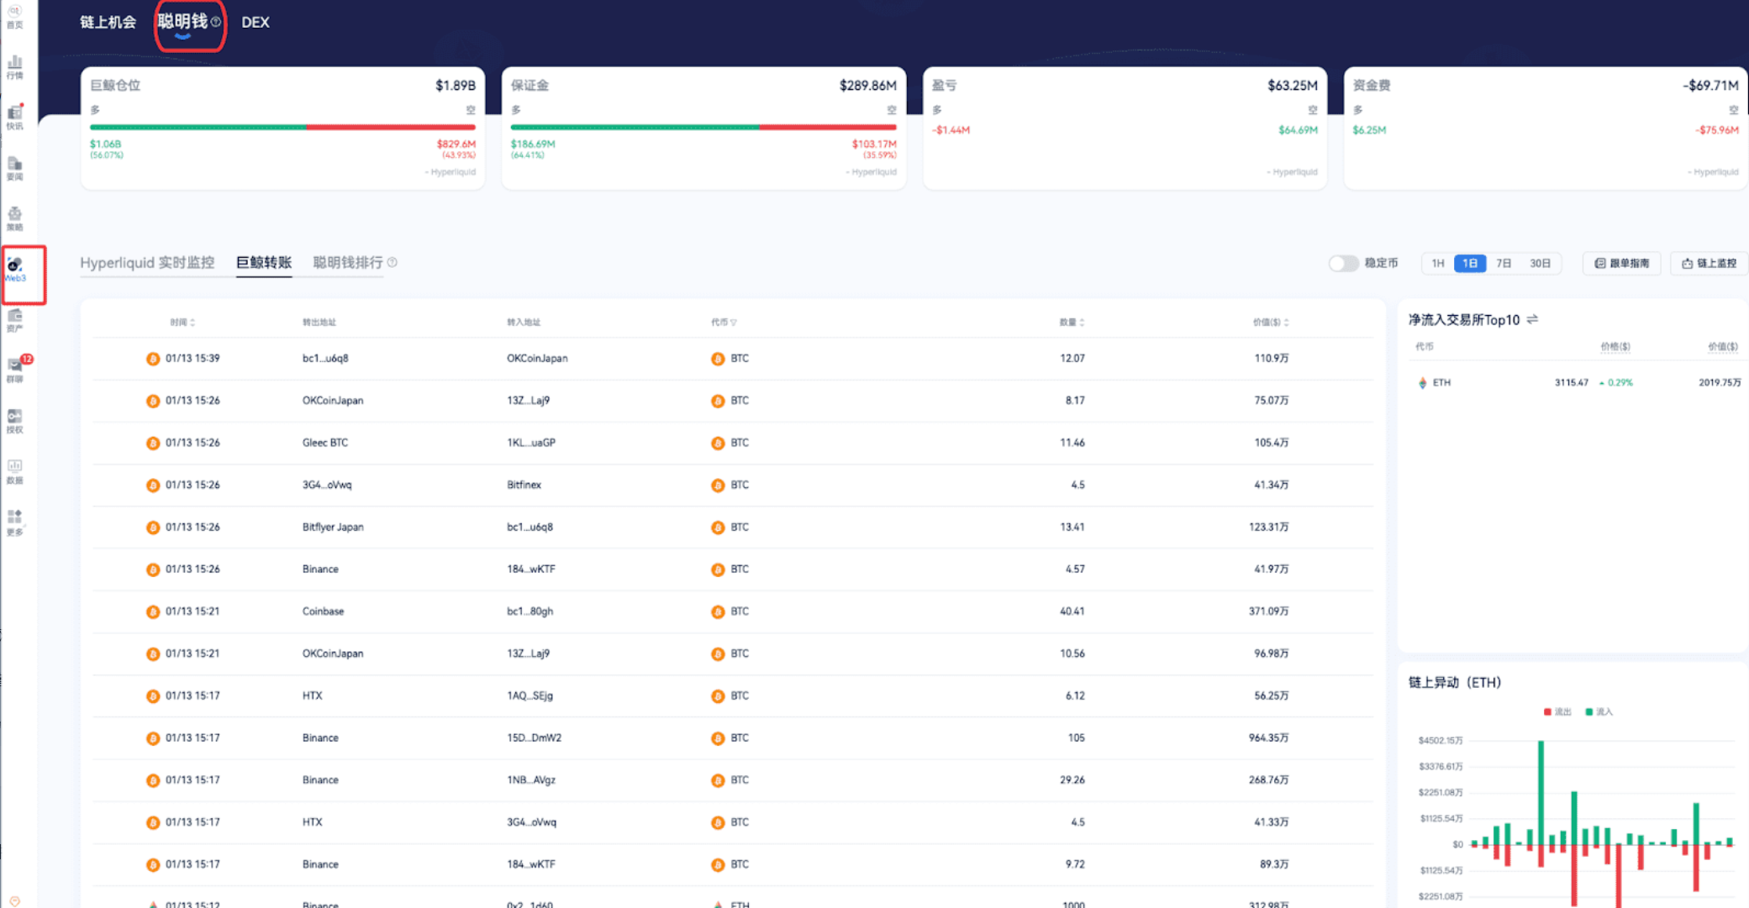The height and width of the screenshot is (908, 1749).
Task: Open the 资产 assets wallet icon
Action: pos(15,319)
